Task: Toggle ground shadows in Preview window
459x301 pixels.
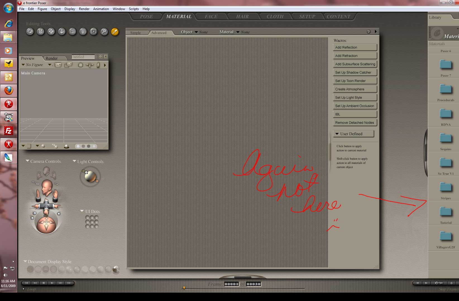Action: point(66,146)
